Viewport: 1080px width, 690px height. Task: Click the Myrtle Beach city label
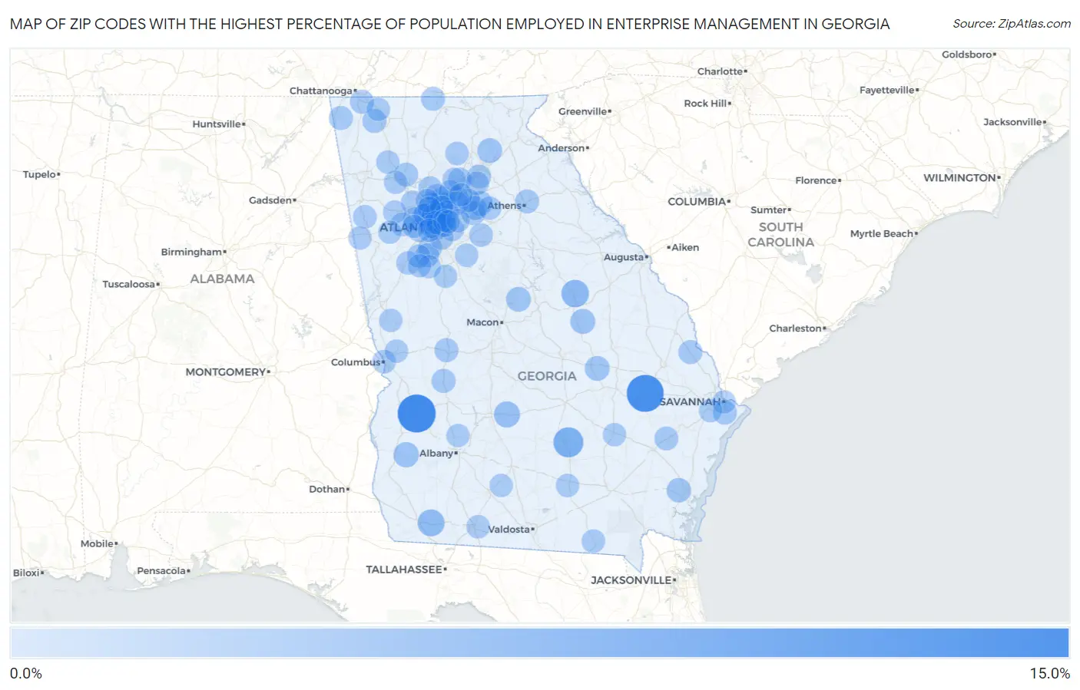coord(882,234)
